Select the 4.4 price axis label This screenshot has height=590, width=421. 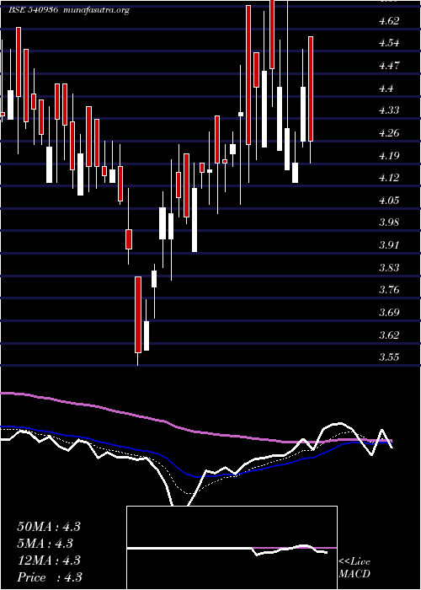pyautogui.click(x=386, y=88)
